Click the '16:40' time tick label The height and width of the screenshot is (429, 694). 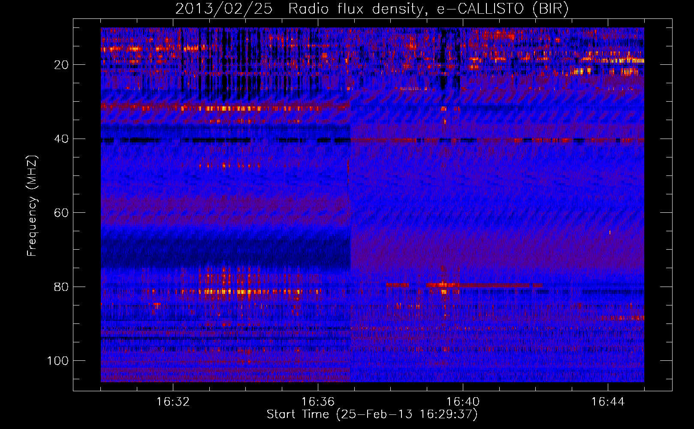pyautogui.click(x=463, y=402)
